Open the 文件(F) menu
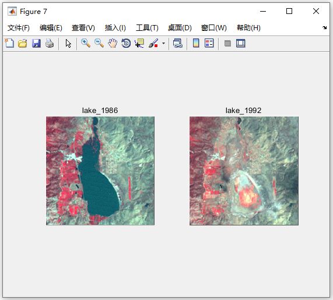This screenshot has height=300, width=333. point(19,28)
